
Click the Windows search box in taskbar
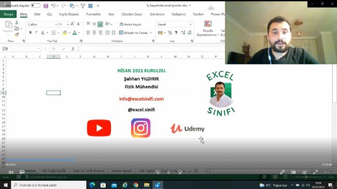click(49, 185)
